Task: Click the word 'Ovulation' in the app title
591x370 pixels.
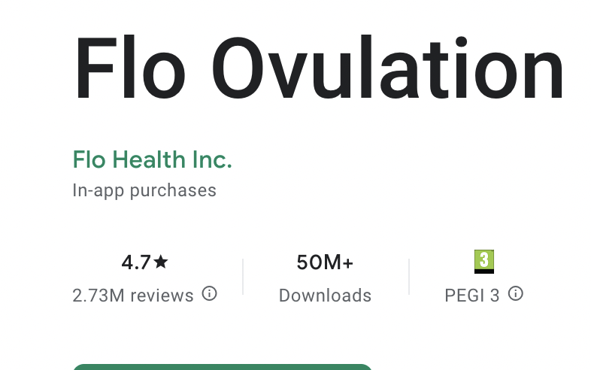Action: [384, 70]
